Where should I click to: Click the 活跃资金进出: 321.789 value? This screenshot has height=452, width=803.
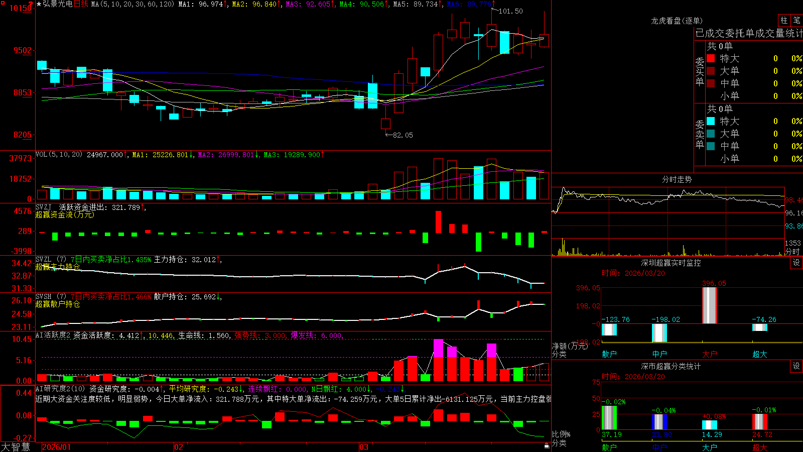[100, 207]
